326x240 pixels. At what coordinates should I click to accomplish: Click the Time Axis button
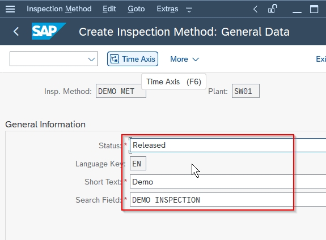[133, 59]
